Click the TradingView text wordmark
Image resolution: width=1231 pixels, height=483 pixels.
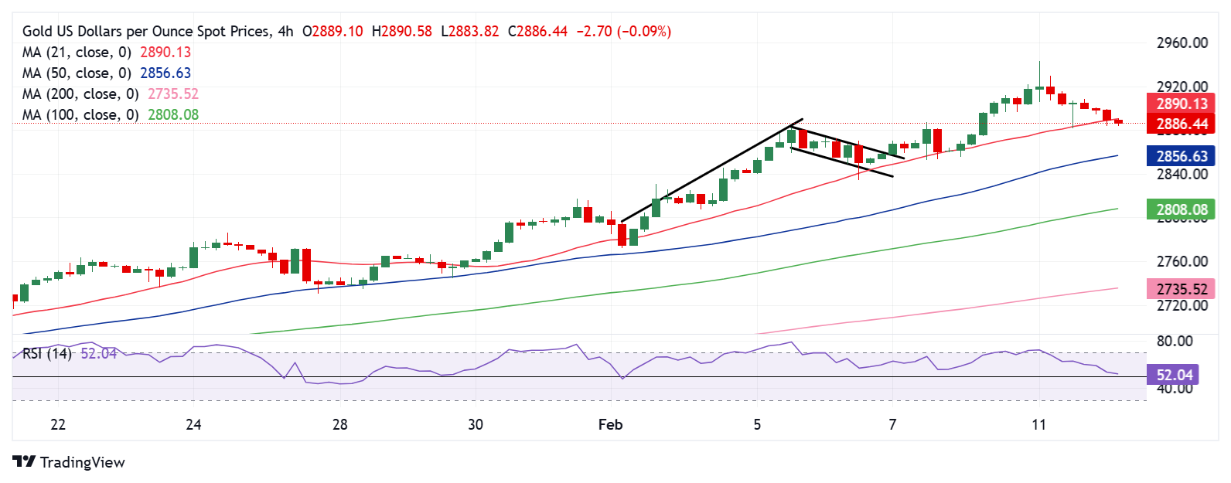pyautogui.click(x=82, y=462)
